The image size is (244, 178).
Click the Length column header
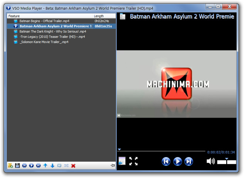coord(104,16)
